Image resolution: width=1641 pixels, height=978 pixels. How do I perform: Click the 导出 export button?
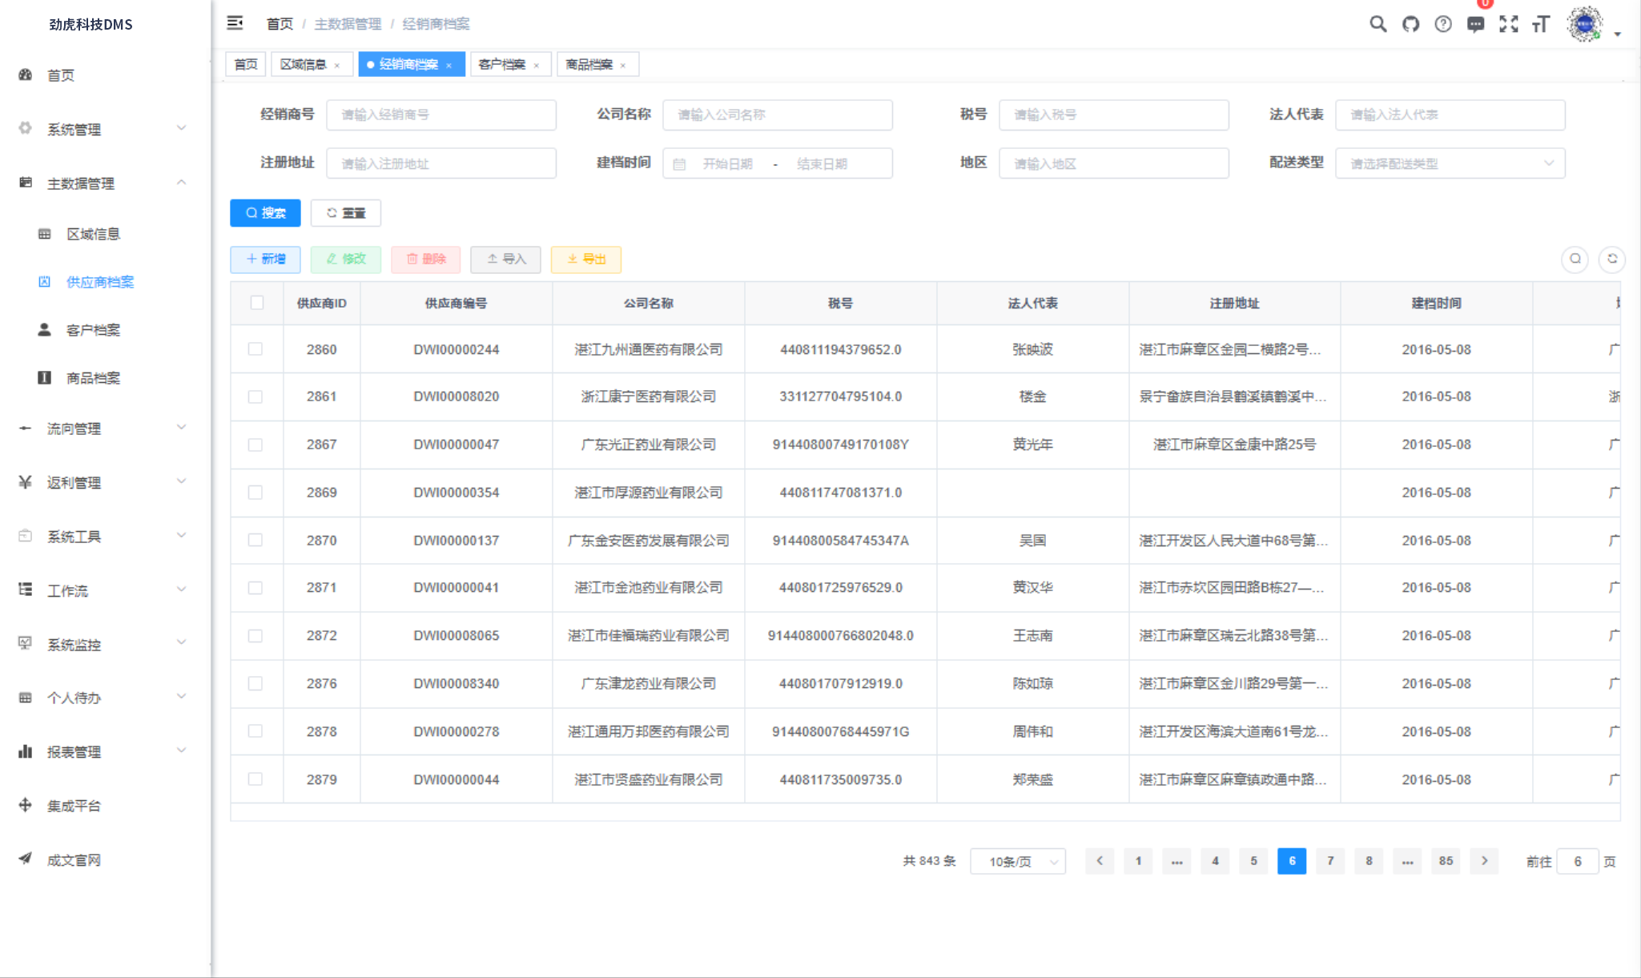tap(585, 259)
